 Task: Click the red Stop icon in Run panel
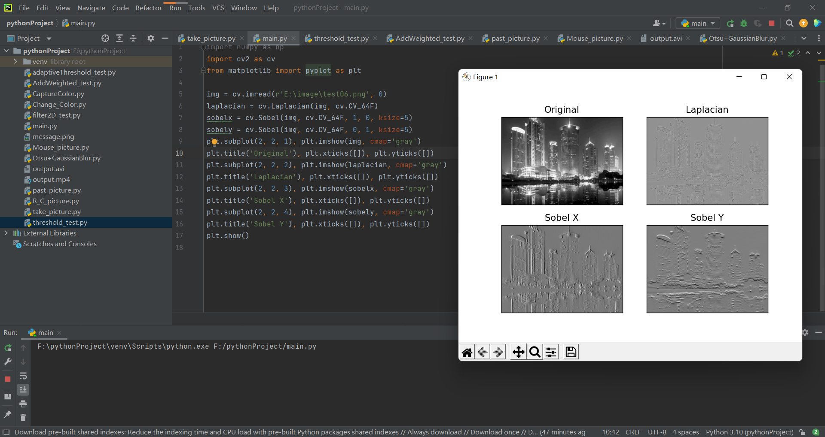click(8, 379)
